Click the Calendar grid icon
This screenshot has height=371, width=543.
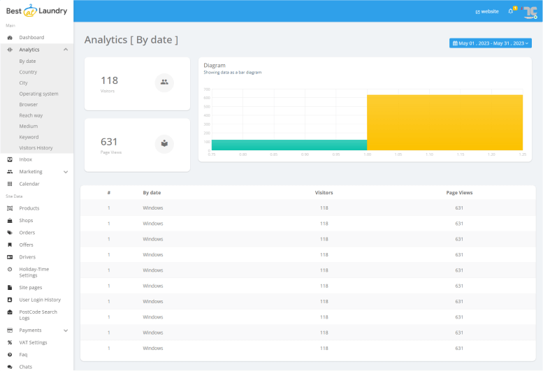(x=10, y=184)
